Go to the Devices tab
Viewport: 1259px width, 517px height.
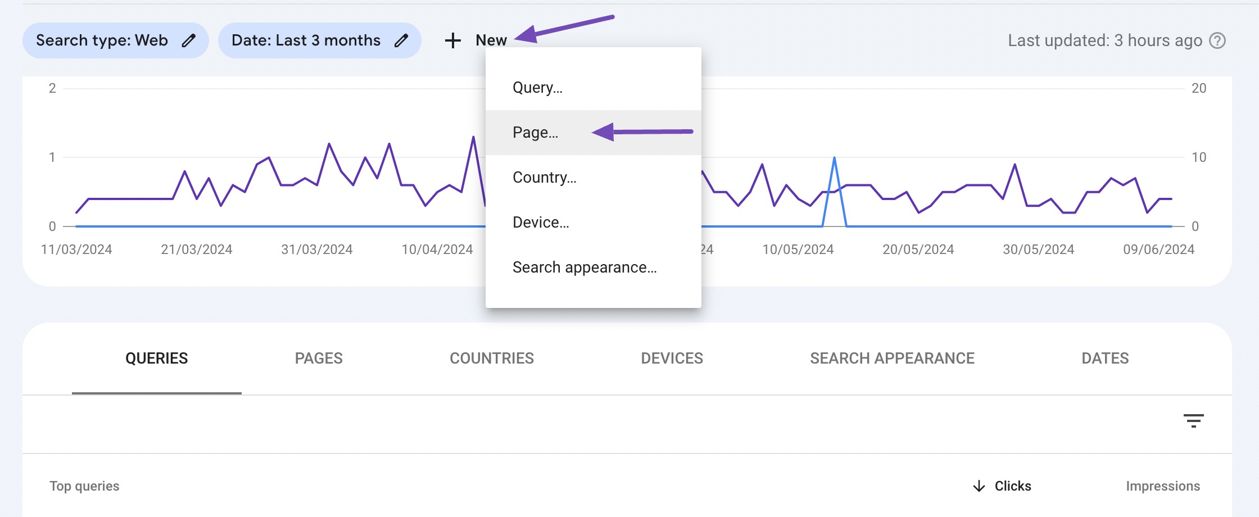[x=672, y=359]
